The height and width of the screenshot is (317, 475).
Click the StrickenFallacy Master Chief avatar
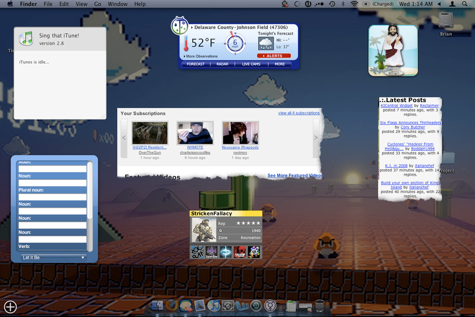204,230
